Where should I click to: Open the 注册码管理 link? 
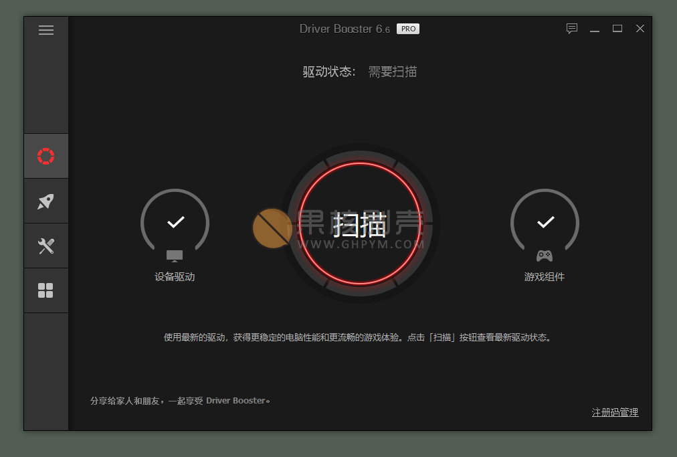[x=615, y=412]
